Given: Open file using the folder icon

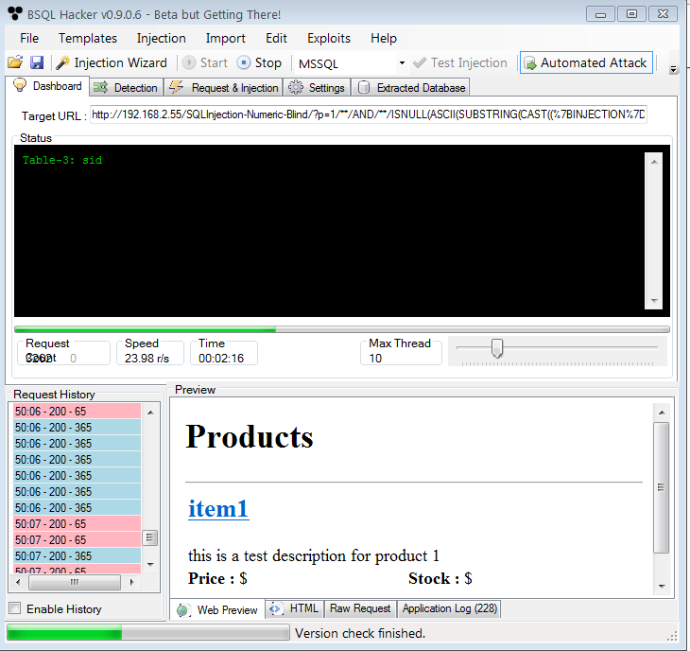Looking at the screenshot, I should [x=15, y=62].
